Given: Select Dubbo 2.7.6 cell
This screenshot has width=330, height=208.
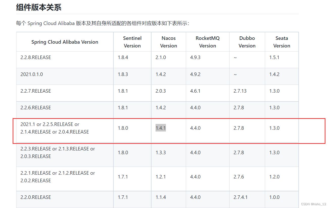Looking at the screenshot, I should (x=247, y=179).
